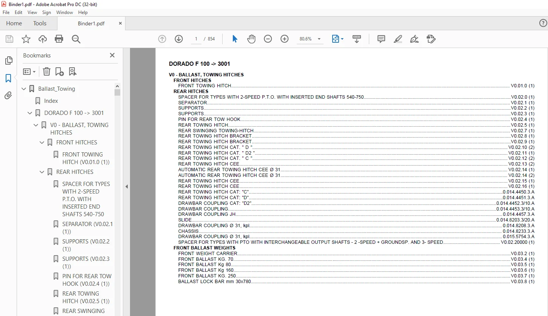Viewport: 548px width, 316px height.
Task: Collapse the Ballast_Towing bookmark
Action: 24,89
